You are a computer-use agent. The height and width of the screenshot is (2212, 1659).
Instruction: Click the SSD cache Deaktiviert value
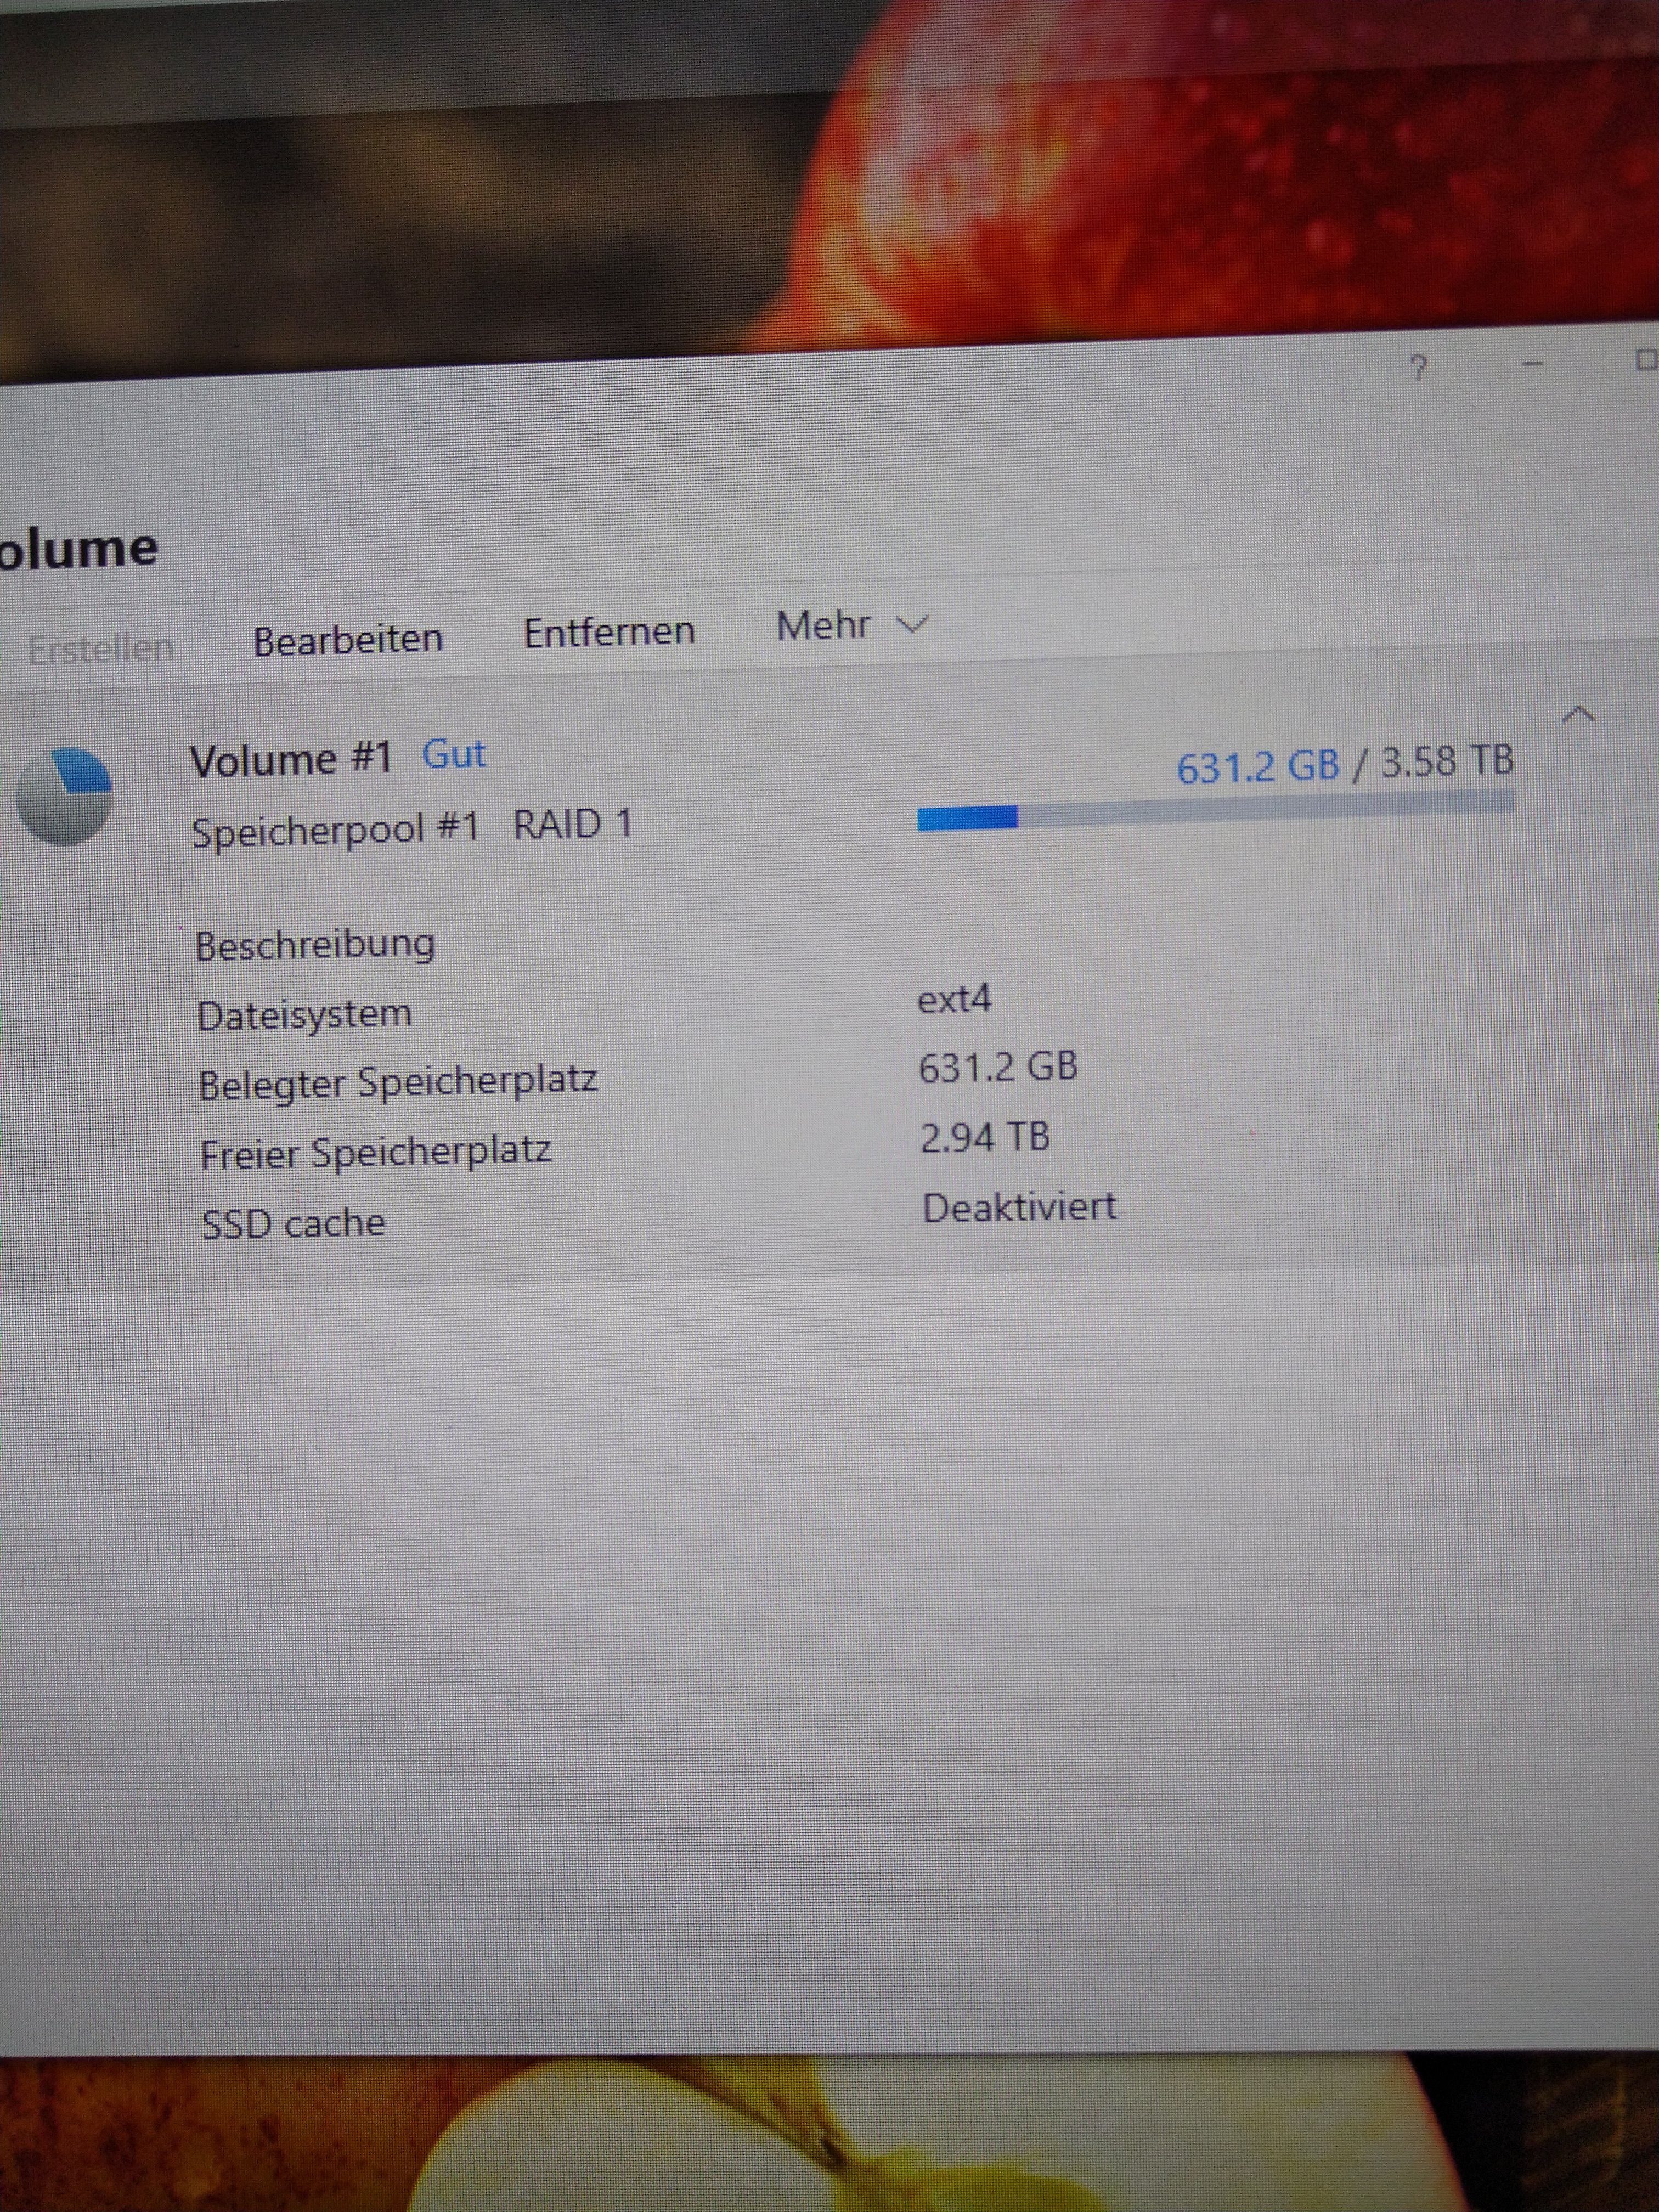pos(1018,1208)
